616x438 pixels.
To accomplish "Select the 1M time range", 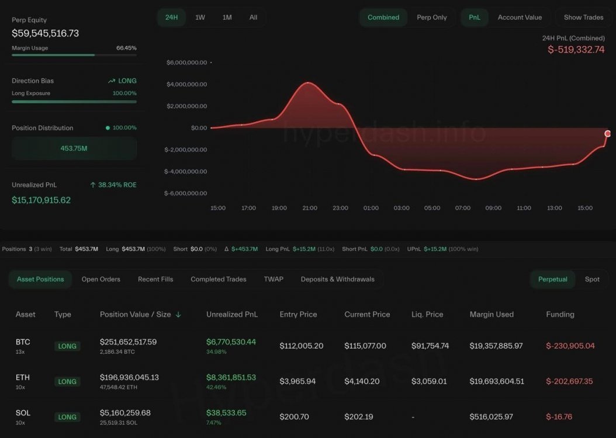I will [x=227, y=18].
